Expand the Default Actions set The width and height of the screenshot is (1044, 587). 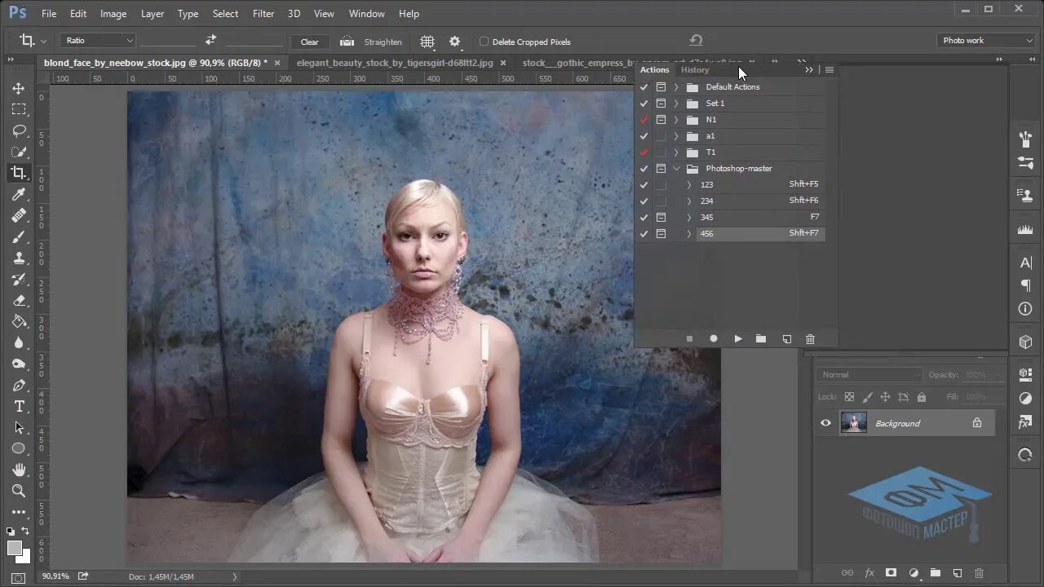tap(676, 87)
